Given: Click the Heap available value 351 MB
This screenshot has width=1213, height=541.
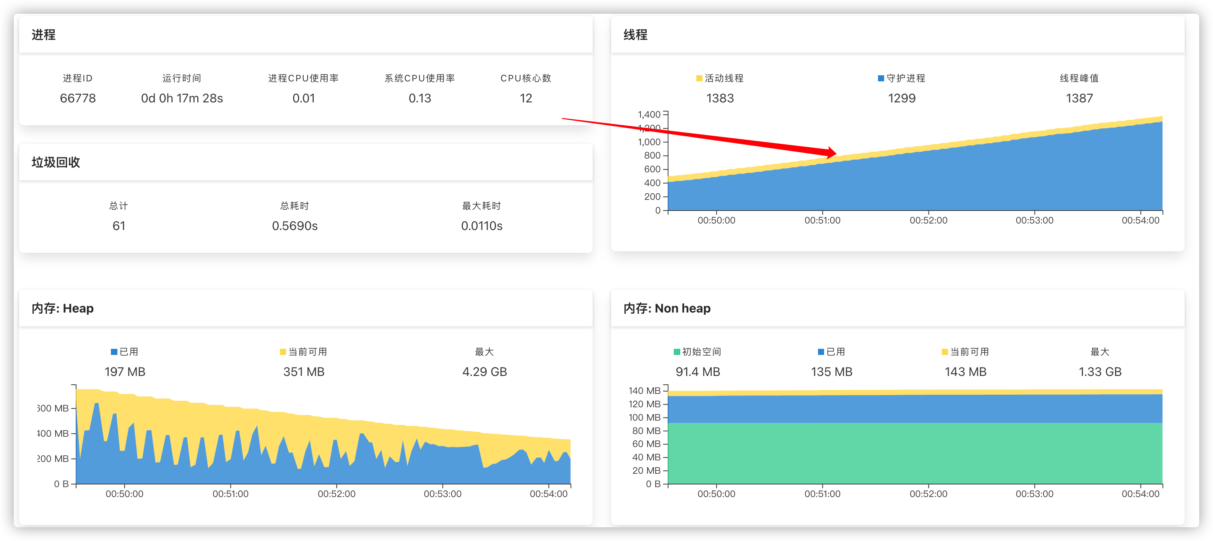Looking at the screenshot, I should 304,372.
